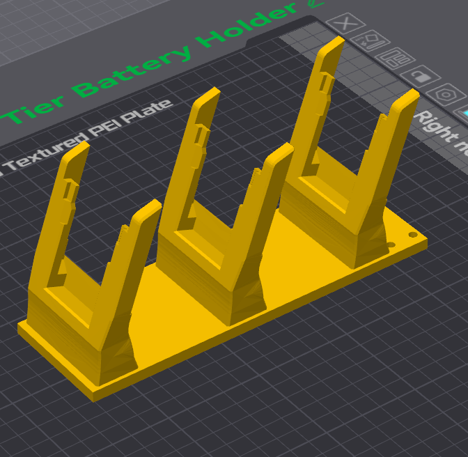Click the cyan icon at the right edge
Image resolution: width=468 pixels, height=457 pixels.
tap(464, 111)
